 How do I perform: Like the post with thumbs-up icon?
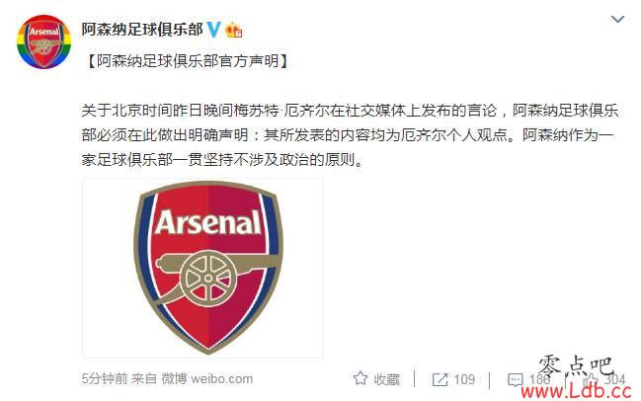(x=591, y=379)
